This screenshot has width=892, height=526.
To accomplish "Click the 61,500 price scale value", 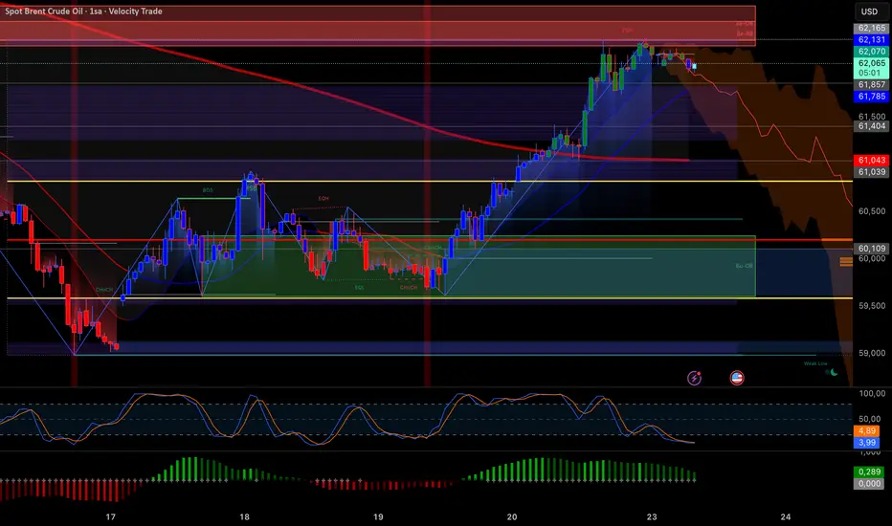I will point(872,117).
